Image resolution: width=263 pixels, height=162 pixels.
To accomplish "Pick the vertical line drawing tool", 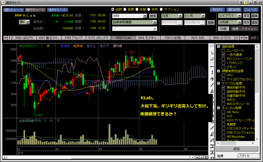I will pyautogui.click(x=212, y=72).
